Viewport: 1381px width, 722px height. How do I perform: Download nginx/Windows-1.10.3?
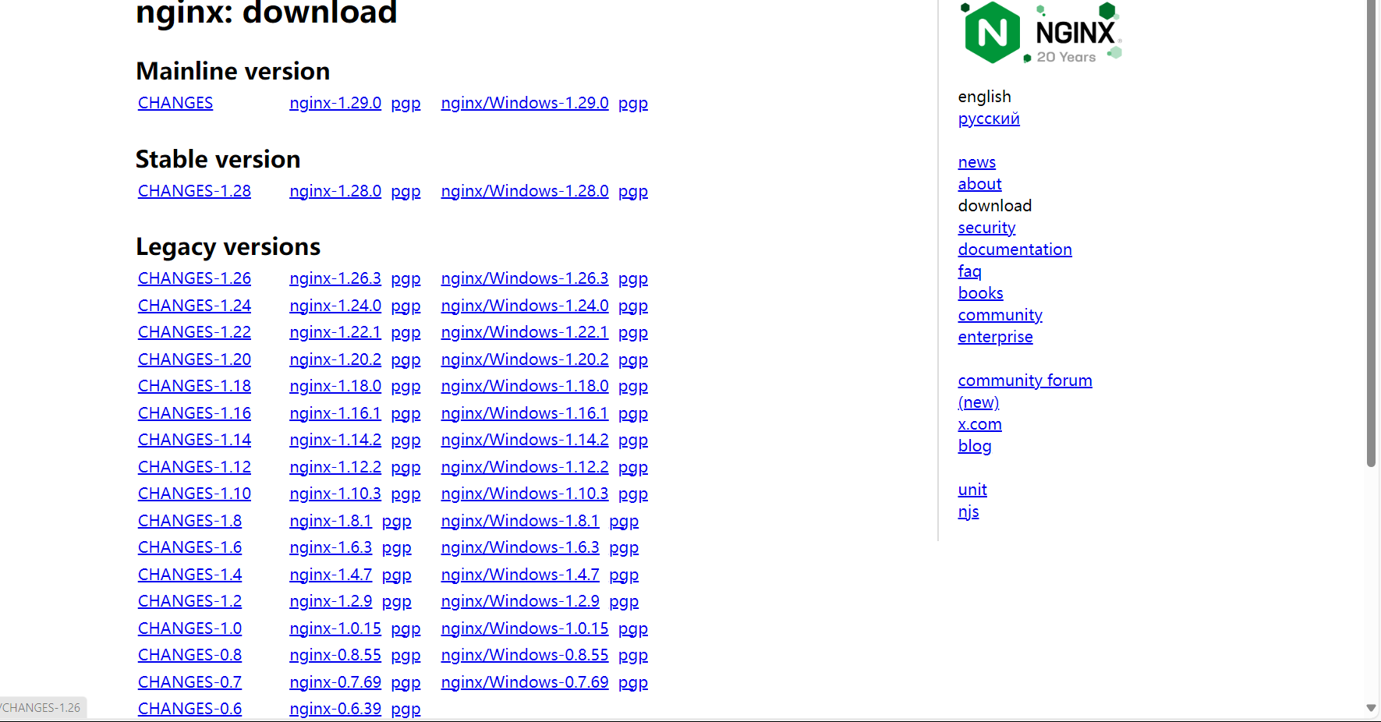click(x=525, y=494)
